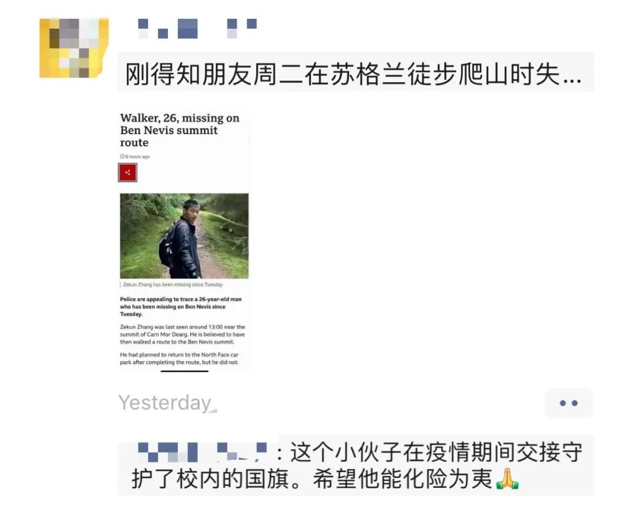The height and width of the screenshot is (513, 634).
Task: Tap the Zekun Zhang photo caption
Action: (x=173, y=284)
